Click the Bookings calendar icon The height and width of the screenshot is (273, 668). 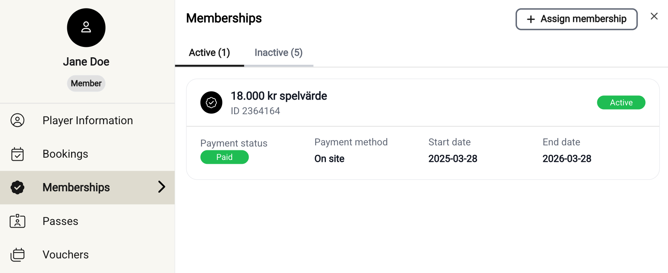17,154
